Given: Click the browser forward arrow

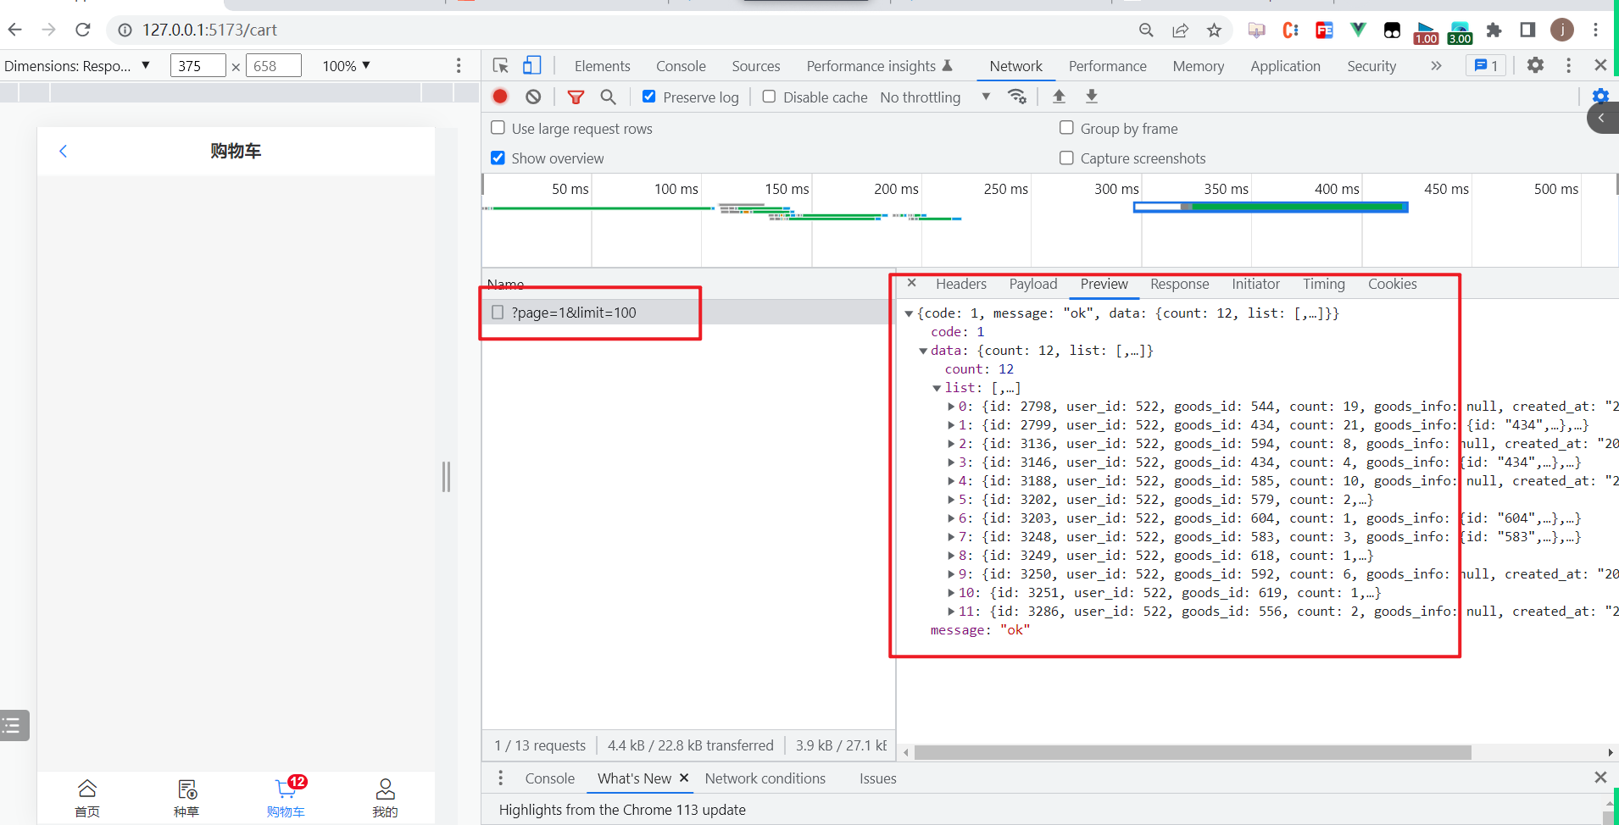Looking at the screenshot, I should [x=48, y=30].
